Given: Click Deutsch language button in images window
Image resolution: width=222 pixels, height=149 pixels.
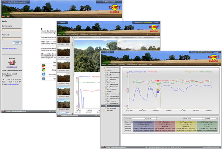Looking at the screenshot, I should pyautogui.click(x=62, y=23).
